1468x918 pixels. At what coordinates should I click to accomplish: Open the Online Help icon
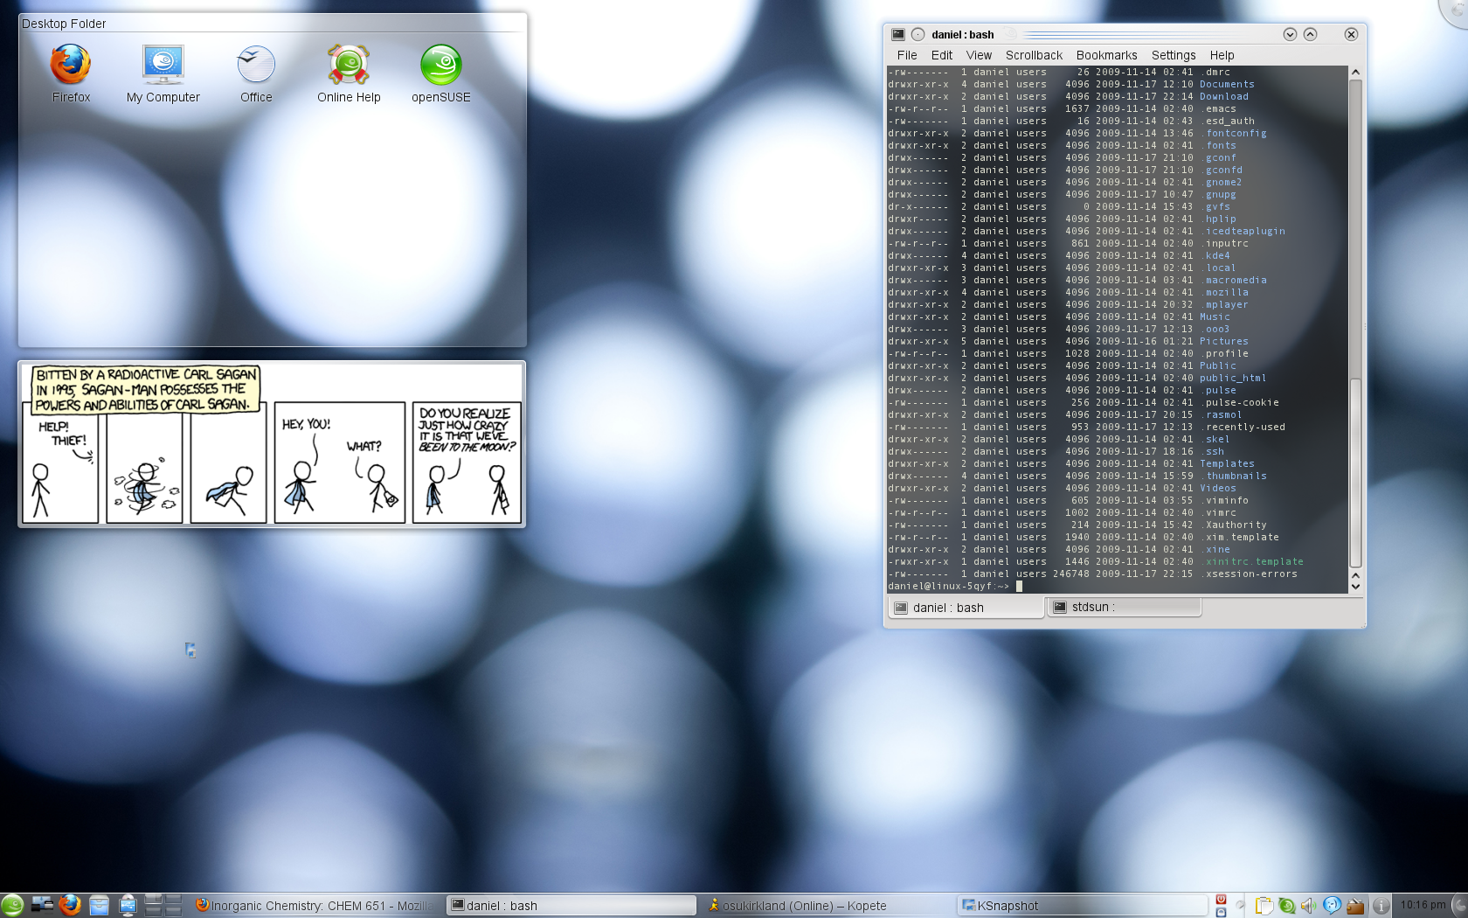pyautogui.click(x=349, y=66)
